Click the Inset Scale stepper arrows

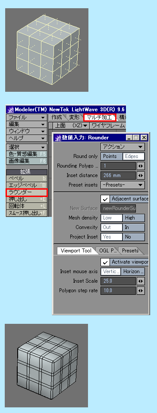tap(141, 281)
